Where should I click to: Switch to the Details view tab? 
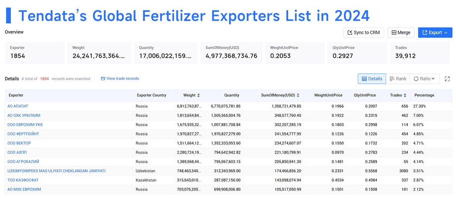[372, 79]
